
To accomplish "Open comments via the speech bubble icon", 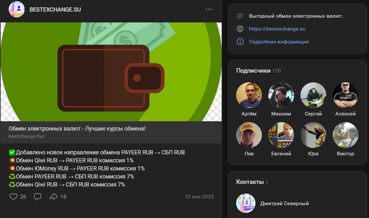I will click(x=38, y=196).
